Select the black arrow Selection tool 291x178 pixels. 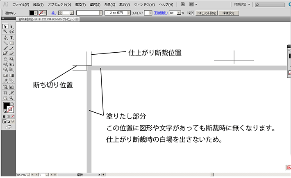coord(5,27)
